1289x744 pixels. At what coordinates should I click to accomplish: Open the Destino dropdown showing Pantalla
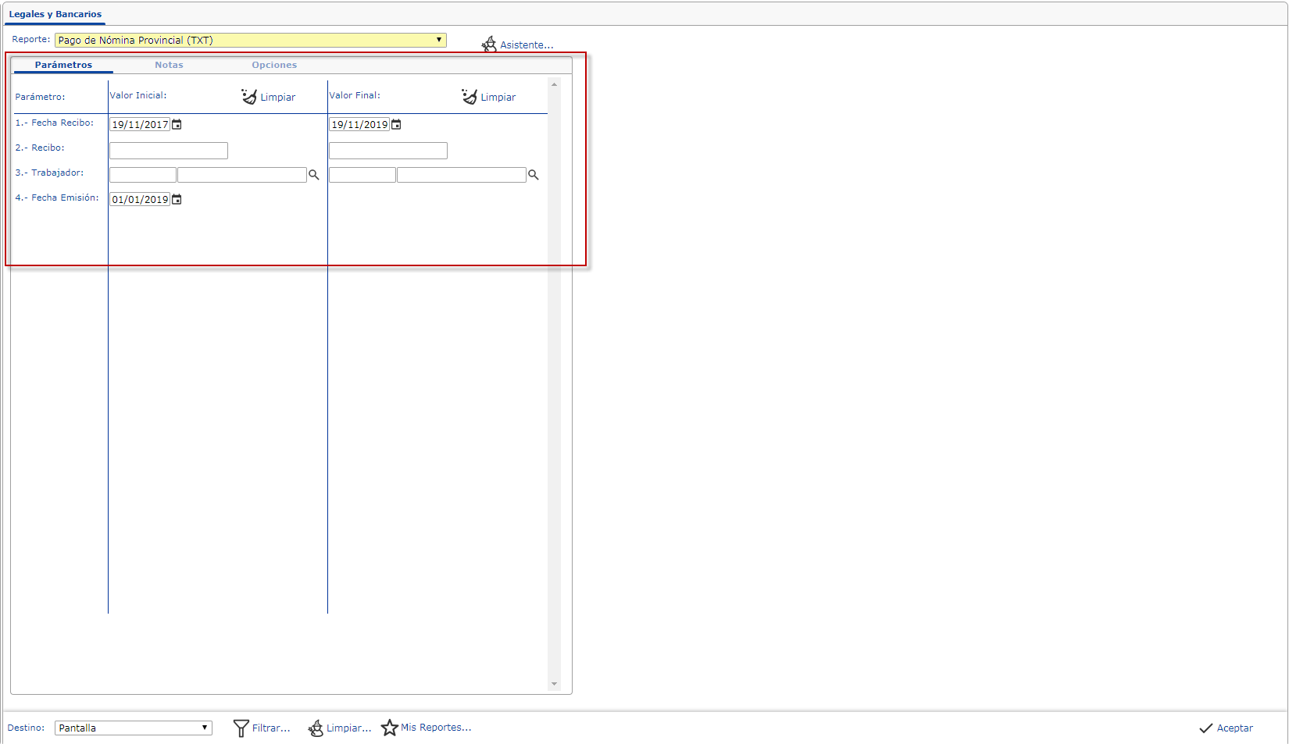point(134,728)
